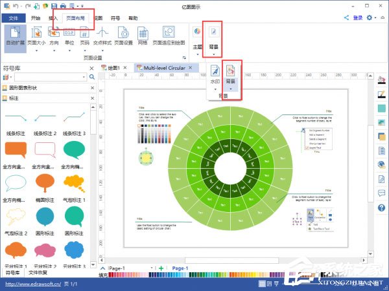The height and width of the screenshot is (291, 389).
Task: Open the 文件 file menu
Action: (14, 18)
